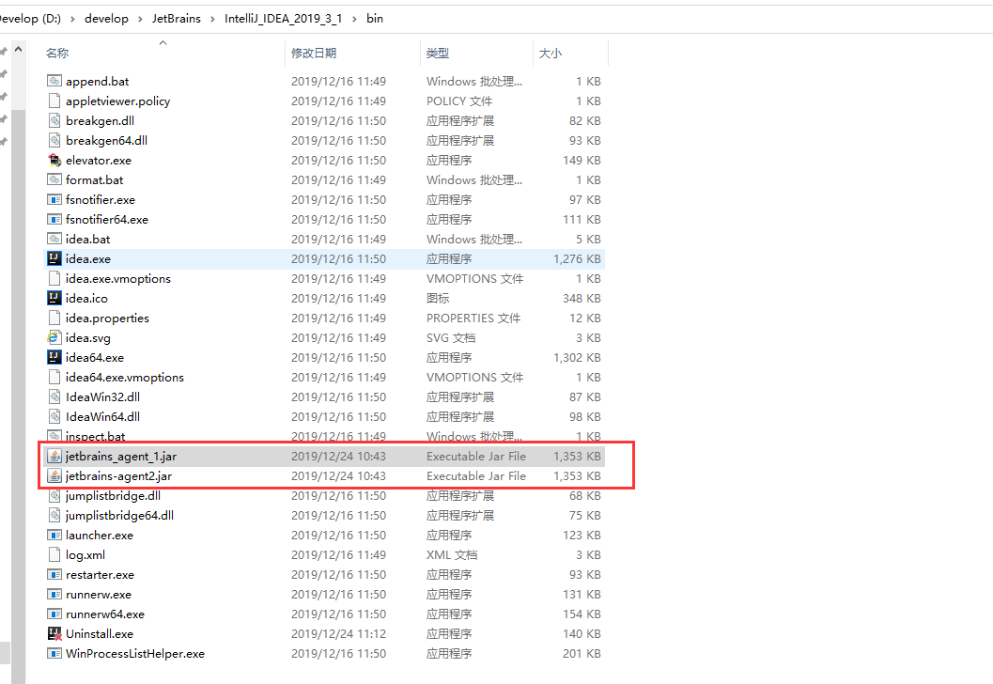The width and height of the screenshot is (993, 684).
Task: Select the IdeaWin64.dll file name
Action: pos(102,417)
